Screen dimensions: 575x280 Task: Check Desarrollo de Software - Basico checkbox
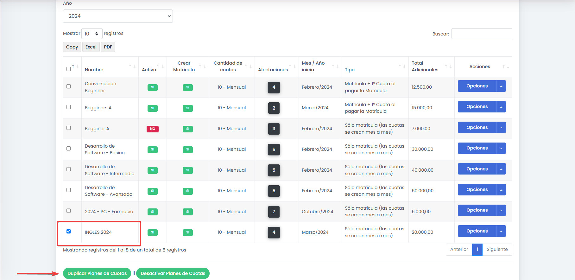click(68, 149)
